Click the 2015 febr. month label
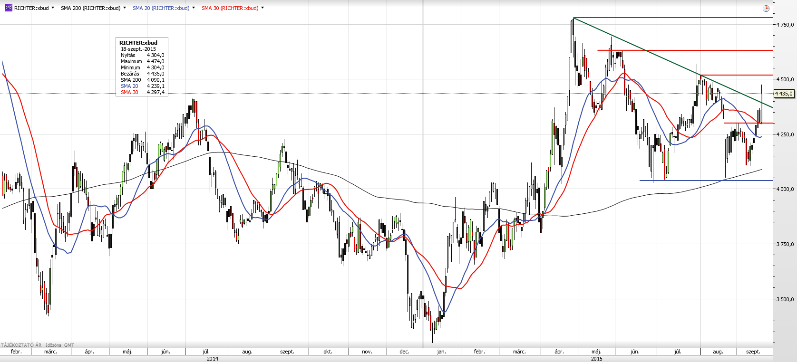Viewport: 797px width, 362px height. 479,352
